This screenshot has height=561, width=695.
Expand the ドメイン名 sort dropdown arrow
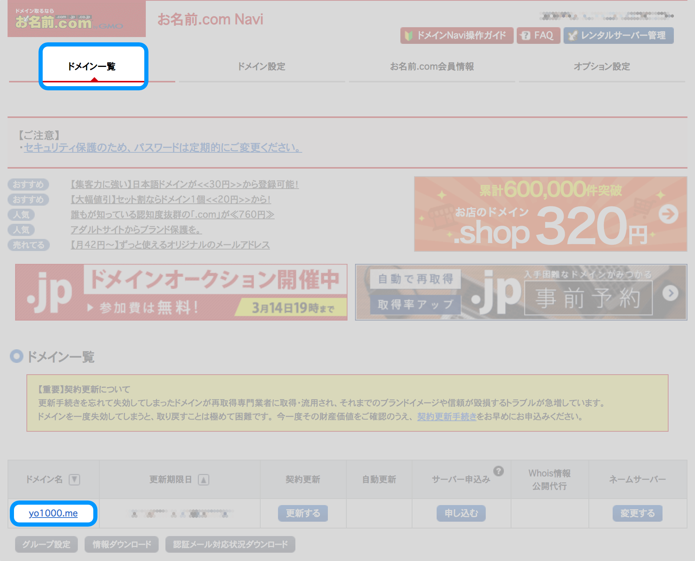(74, 479)
